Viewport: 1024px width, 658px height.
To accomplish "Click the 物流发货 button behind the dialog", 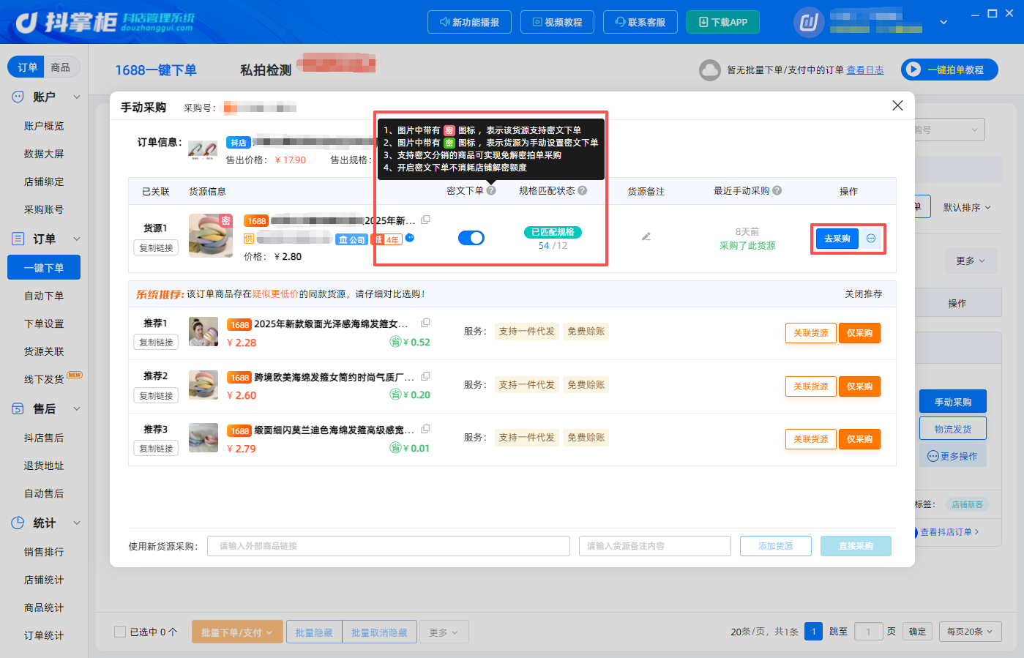I will (953, 429).
